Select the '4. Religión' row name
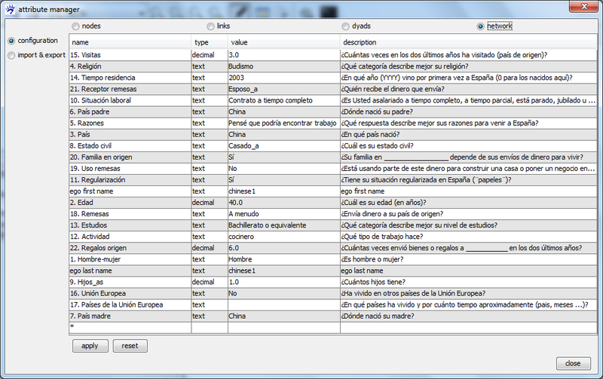The height and width of the screenshot is (379, 603). point(130,66)
